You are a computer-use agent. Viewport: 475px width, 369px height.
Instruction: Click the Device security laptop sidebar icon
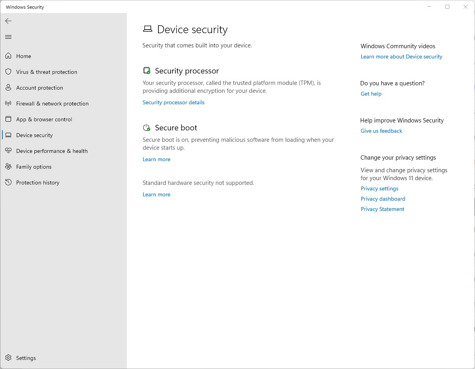pyautogui.click(x=8, y=135)
